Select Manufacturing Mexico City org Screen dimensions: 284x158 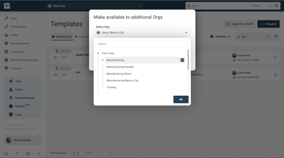122,81
